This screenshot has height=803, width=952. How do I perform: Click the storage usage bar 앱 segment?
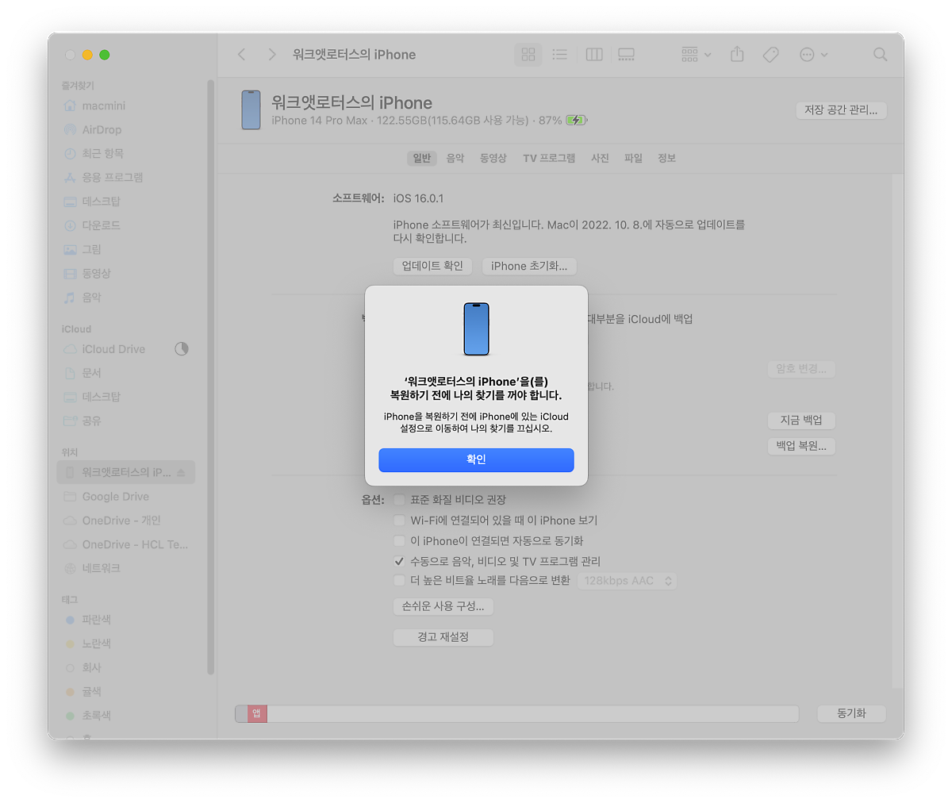click(257, 713)
